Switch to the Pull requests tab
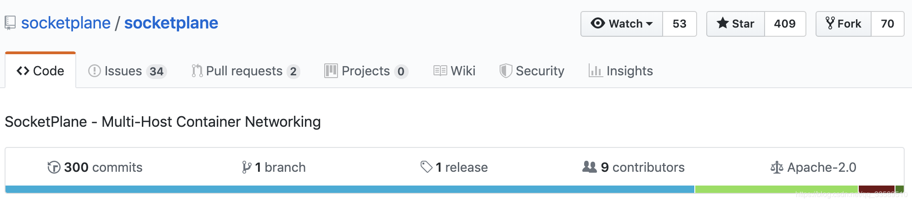Screen dimensions: 912x203 pos(245,71)
